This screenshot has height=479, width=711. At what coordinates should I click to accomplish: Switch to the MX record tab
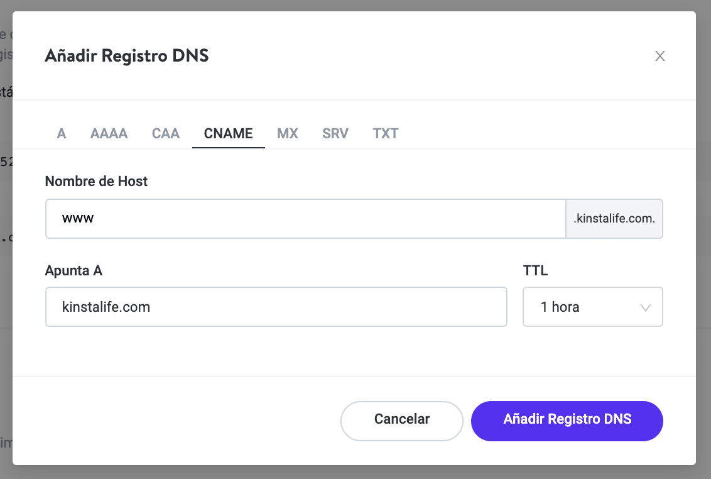coord(288,133)
